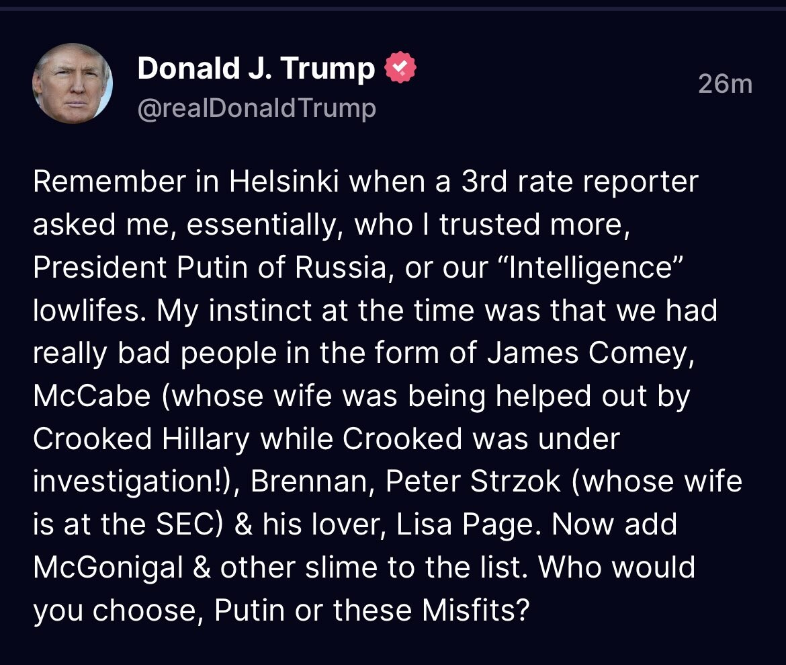Click the name James Comey
The height and width of the screenshot is (665, 786).
591,353
